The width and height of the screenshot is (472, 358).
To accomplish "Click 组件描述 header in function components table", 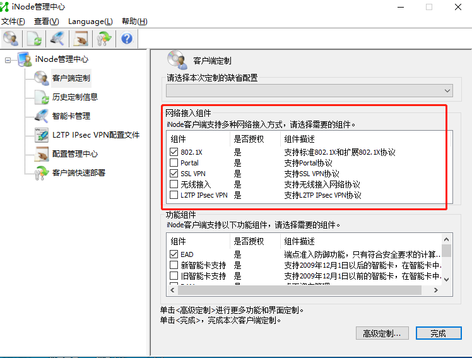I will tap(299, 241).
